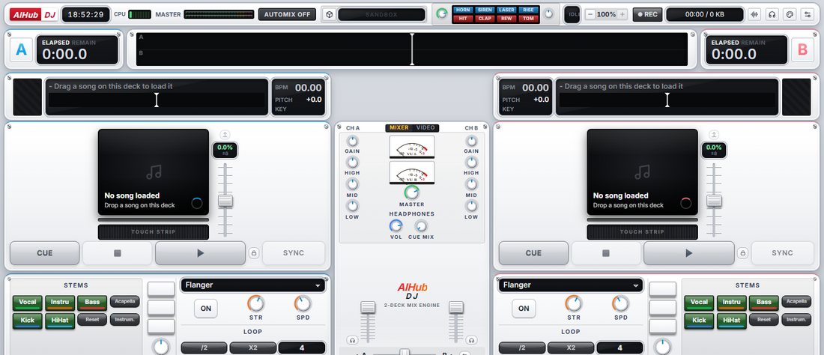The height and width of the screenshot is (355, 824).
Task: Switch deck A timer to REMAIN
Action: tap(84, 43)
